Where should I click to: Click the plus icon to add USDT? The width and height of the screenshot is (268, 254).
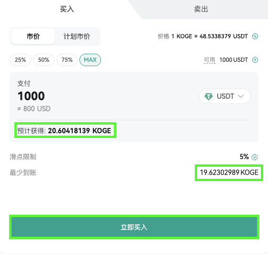click(x=255, y=60)
